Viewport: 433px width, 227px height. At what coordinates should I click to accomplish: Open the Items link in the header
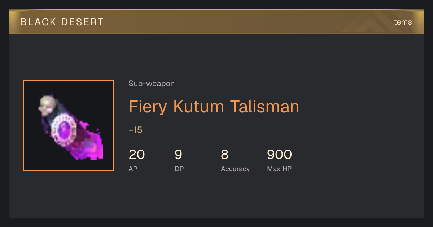(x=402, y=22)
